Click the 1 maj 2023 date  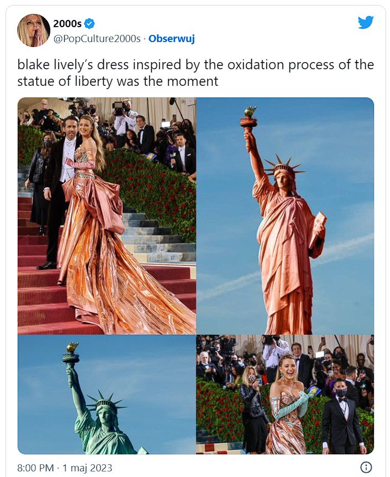pyautogui.click(x=87, y=468)
